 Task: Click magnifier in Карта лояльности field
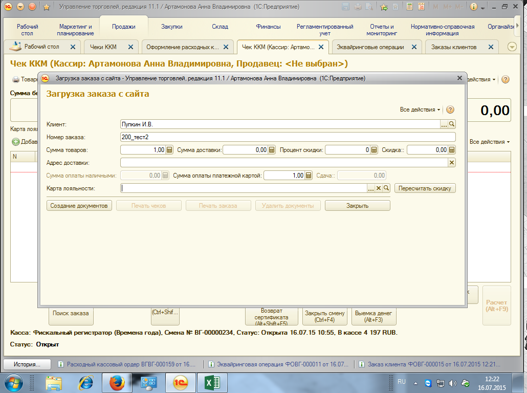386,188
